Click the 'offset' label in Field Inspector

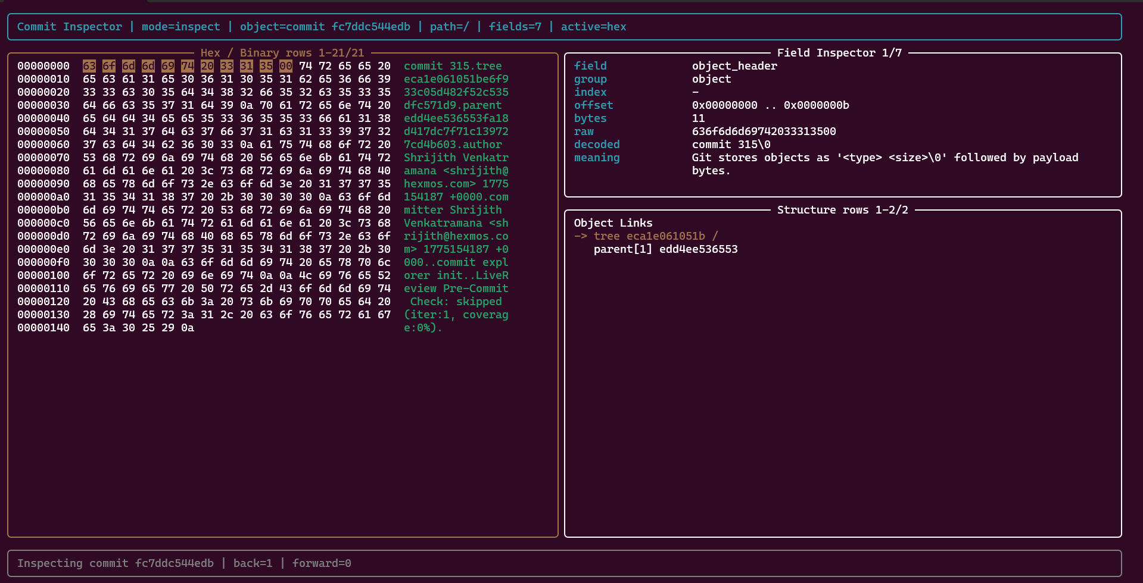594,105
